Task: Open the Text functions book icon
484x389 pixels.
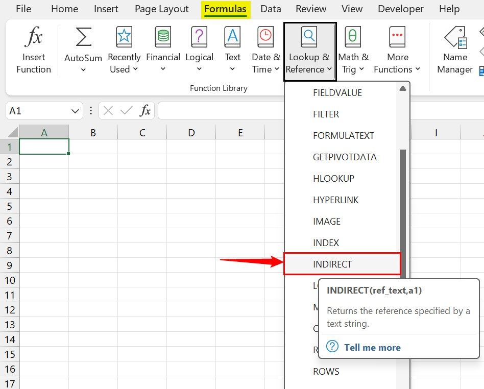Action: pyautogui.click(x=232, y=36)
